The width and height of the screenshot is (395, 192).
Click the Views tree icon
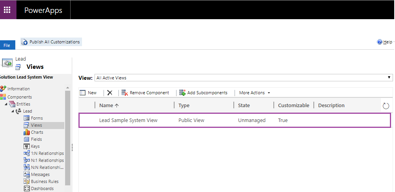tap(26, 125)
